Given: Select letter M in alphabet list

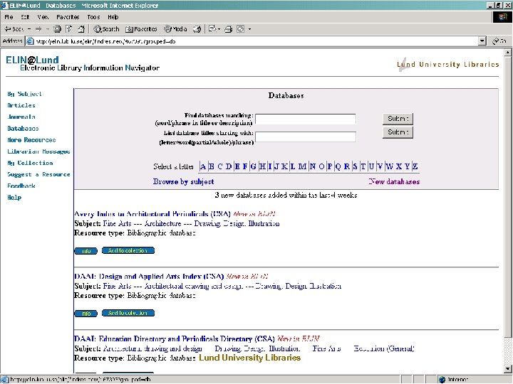Looking at the screenshot, I should 302,166.
